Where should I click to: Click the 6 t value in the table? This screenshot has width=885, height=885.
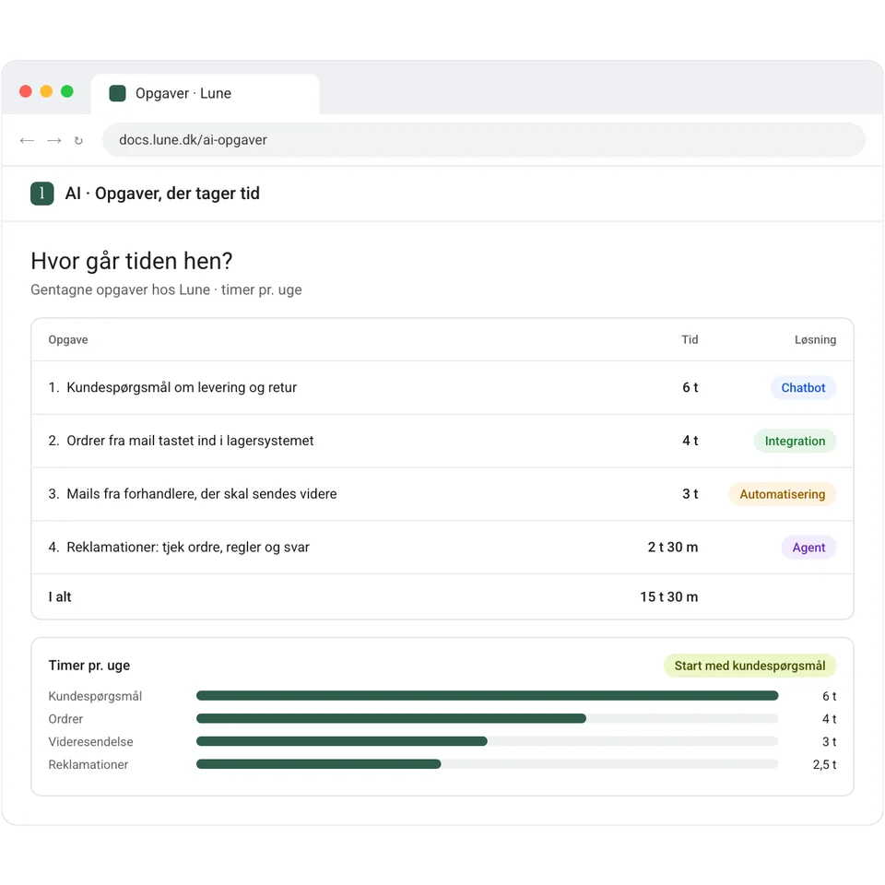pos(690,388)
